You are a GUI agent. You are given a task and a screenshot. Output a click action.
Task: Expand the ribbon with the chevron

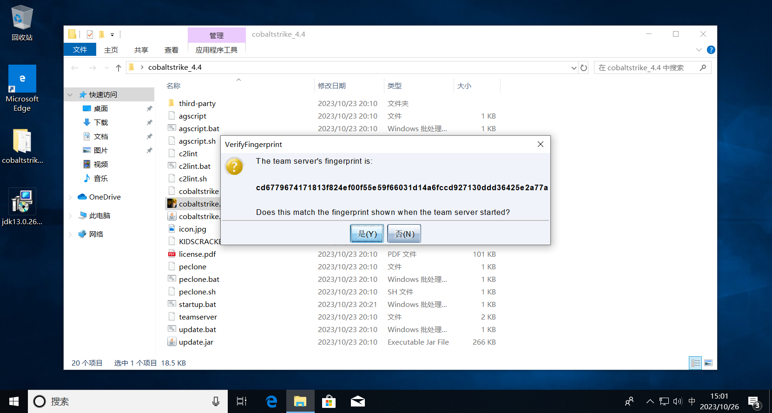[699, 50]
